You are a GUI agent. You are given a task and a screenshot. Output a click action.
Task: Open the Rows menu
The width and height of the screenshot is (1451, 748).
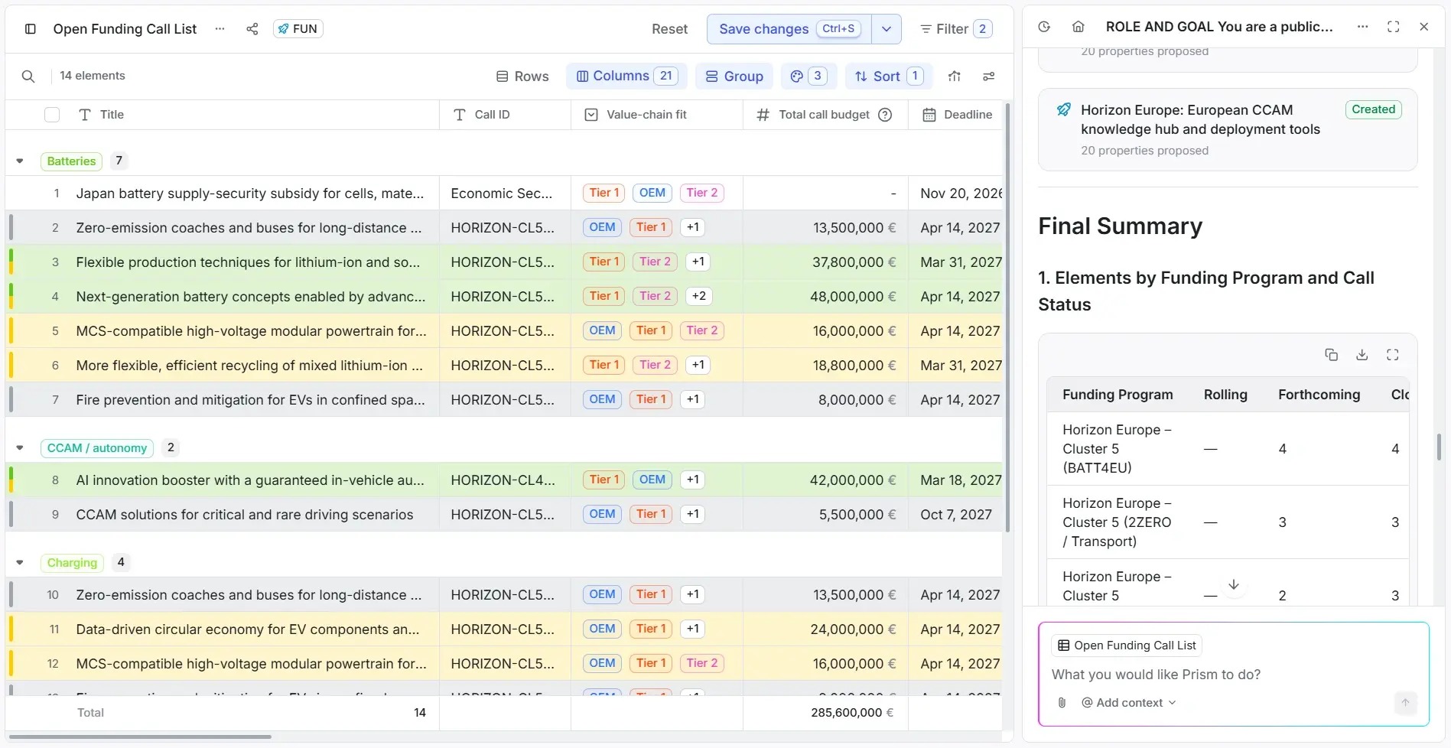coord(522,76)
